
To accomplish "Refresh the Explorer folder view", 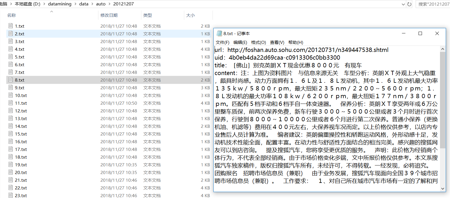I will click(409, 4).
